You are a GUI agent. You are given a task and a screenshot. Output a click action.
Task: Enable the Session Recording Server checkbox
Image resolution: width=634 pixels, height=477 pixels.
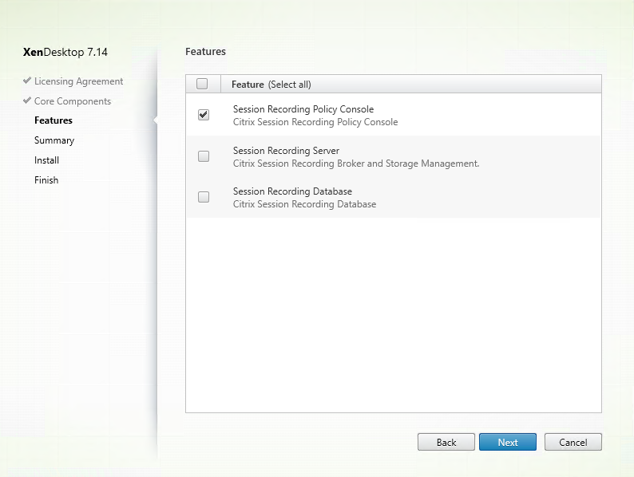[x=204, y=156]
